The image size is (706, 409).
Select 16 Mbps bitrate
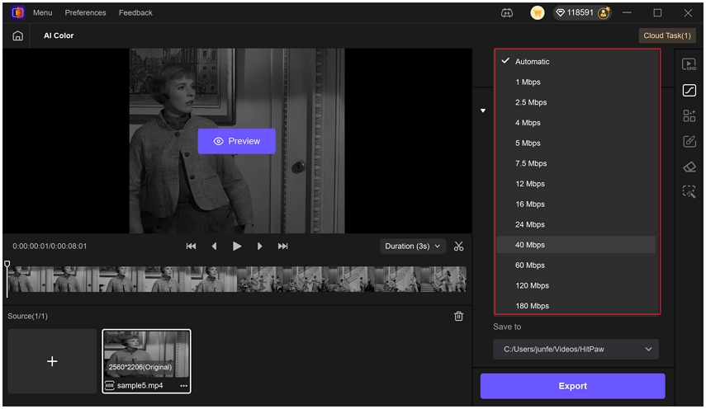(x=576, y=204)
